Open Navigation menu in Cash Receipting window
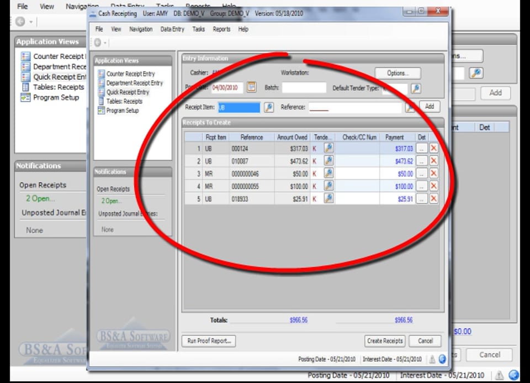 click(x=141, y=29)
